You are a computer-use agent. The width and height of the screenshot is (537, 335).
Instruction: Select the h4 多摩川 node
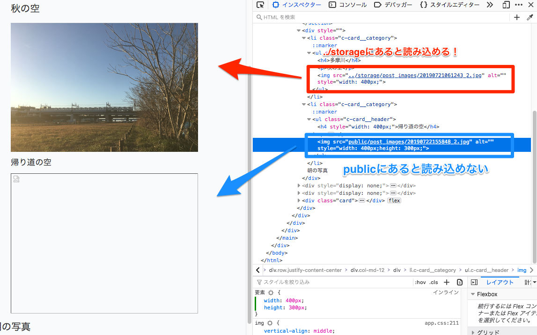tap(339, 60)
